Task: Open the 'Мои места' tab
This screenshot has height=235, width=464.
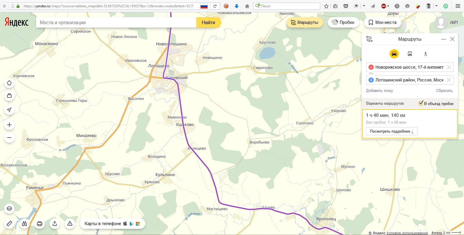Action: [382, 22]
